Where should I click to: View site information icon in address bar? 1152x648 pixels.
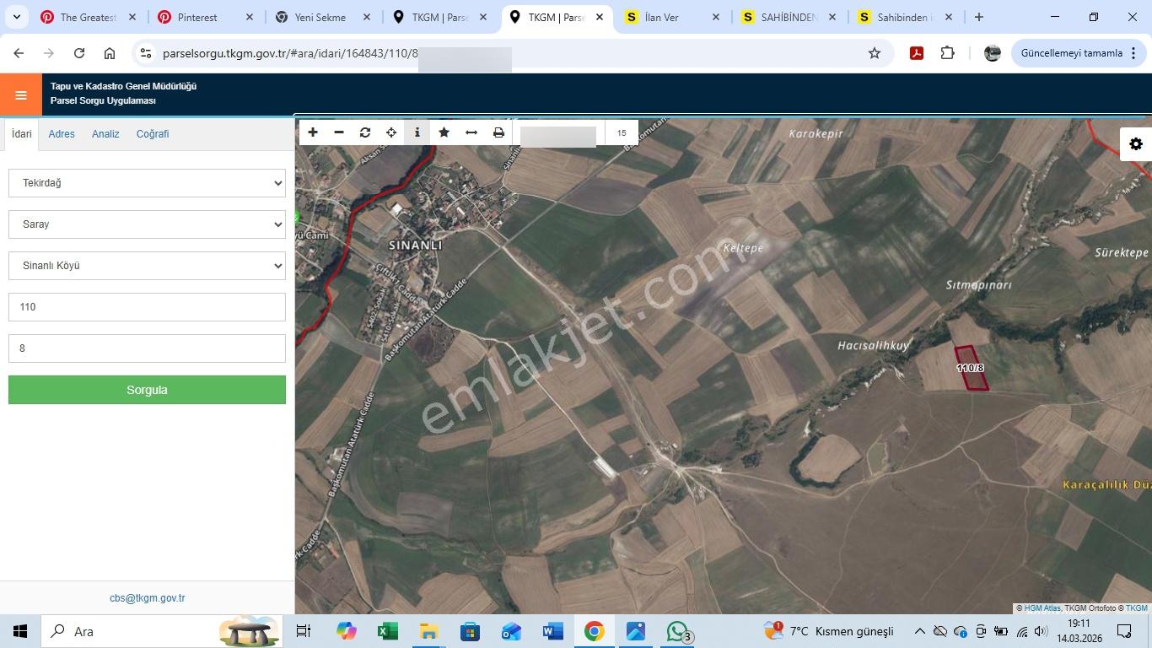(x=146, y=53)
